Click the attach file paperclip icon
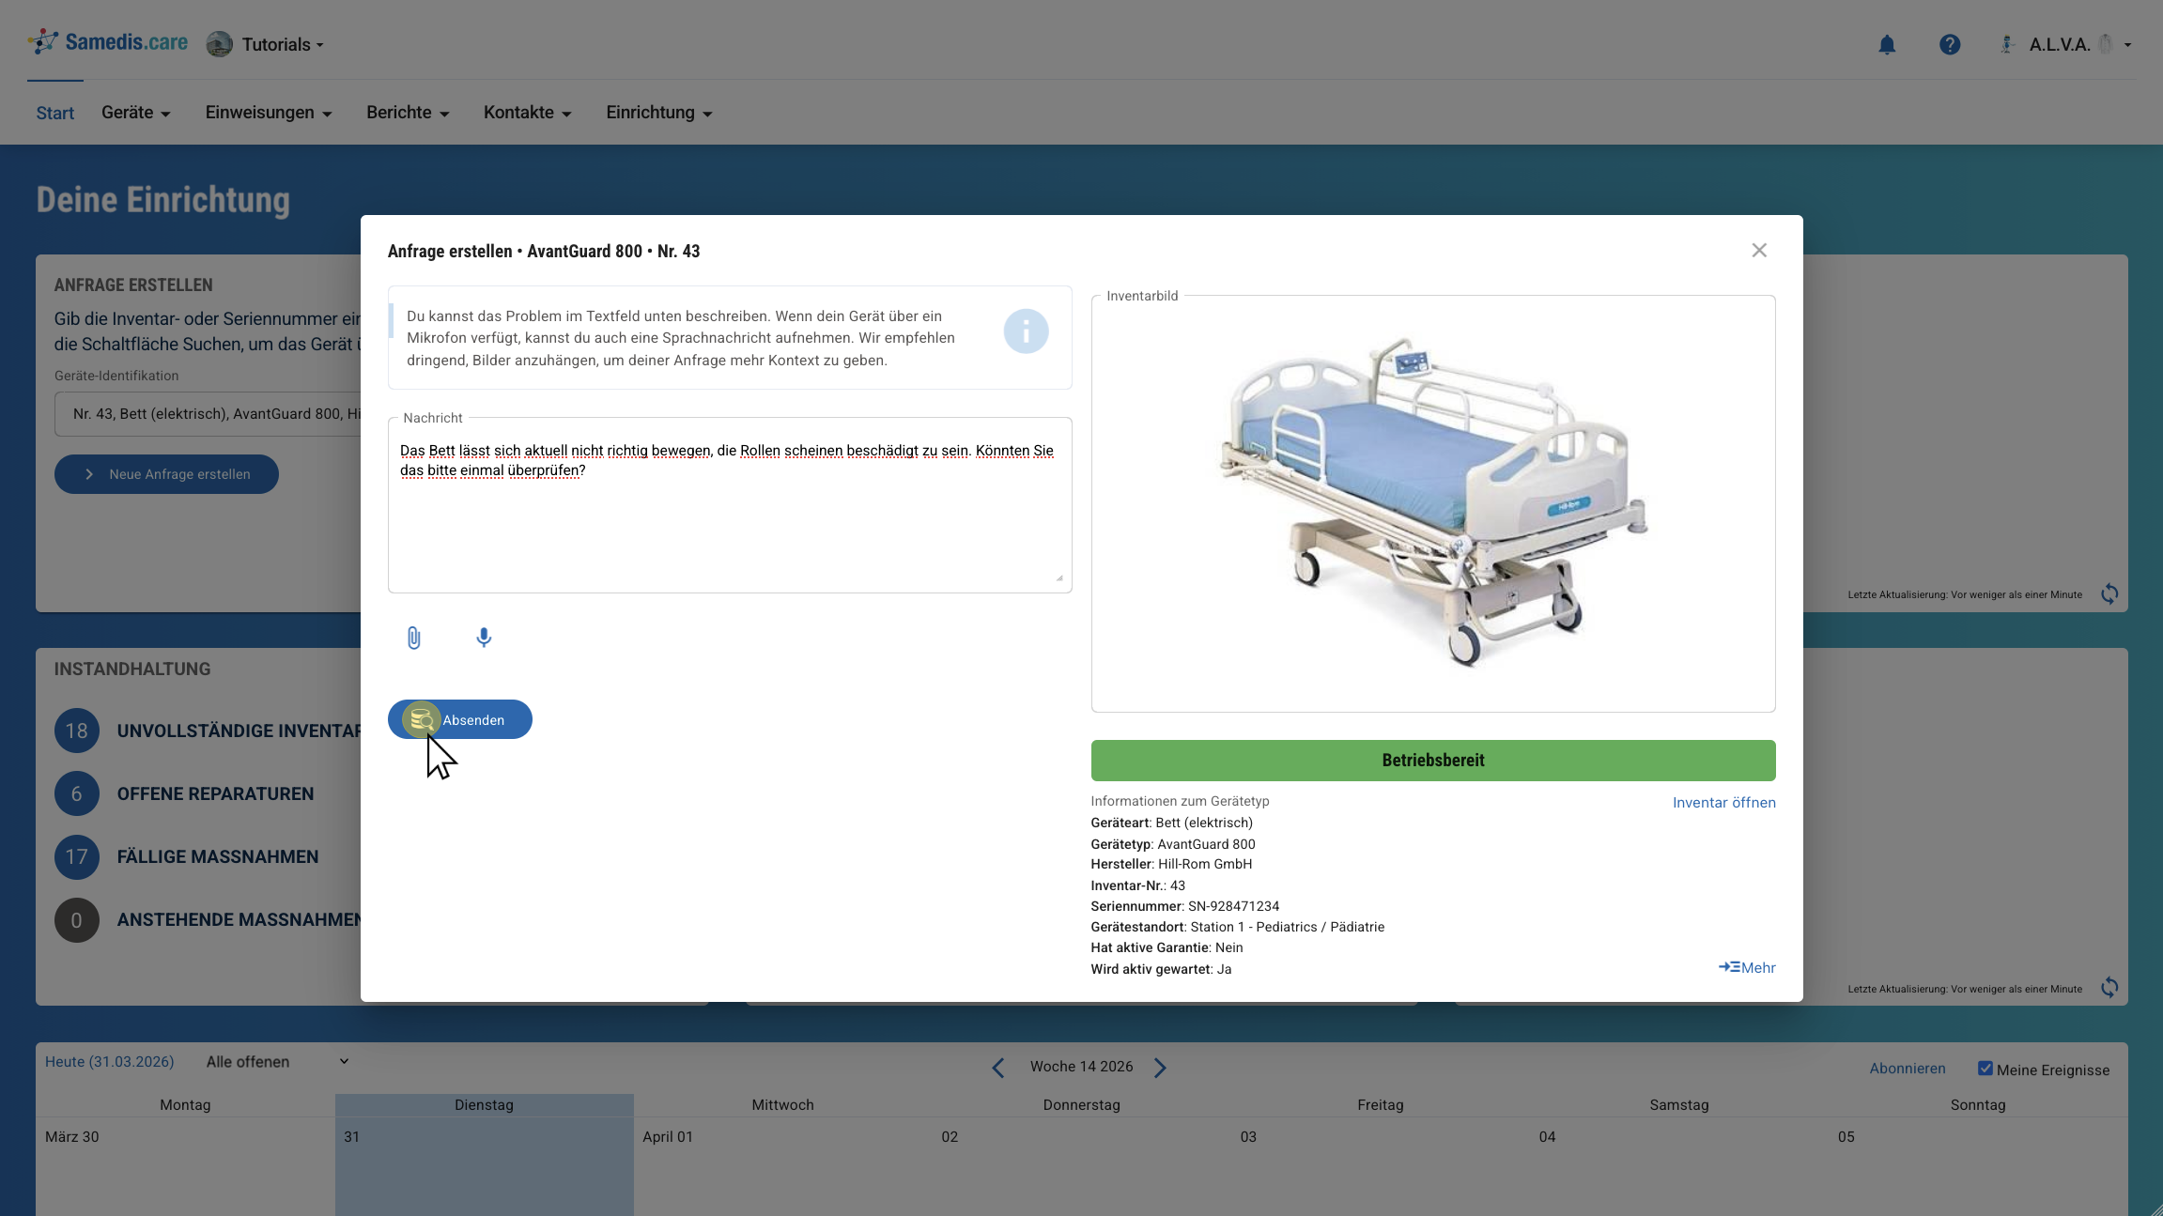The width and height of the screenshot is (2163, 1216). tap(413, 638)
